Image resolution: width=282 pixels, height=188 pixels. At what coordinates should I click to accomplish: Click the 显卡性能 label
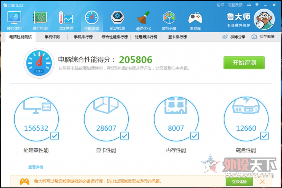click(106, 150)
